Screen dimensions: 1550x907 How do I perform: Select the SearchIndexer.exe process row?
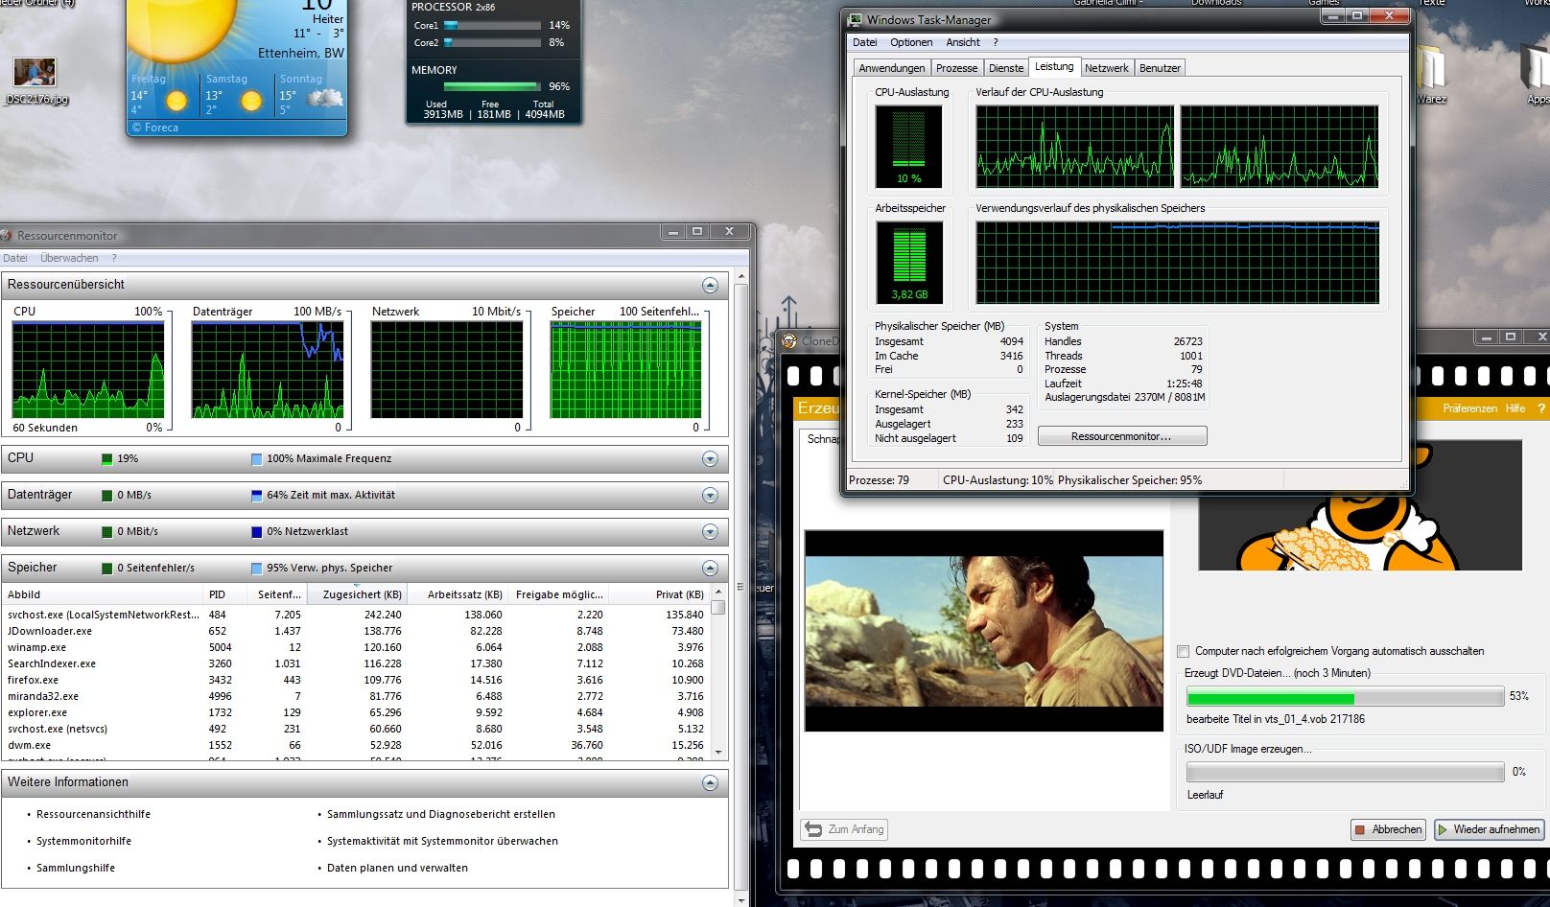click(x=355, y=663)
